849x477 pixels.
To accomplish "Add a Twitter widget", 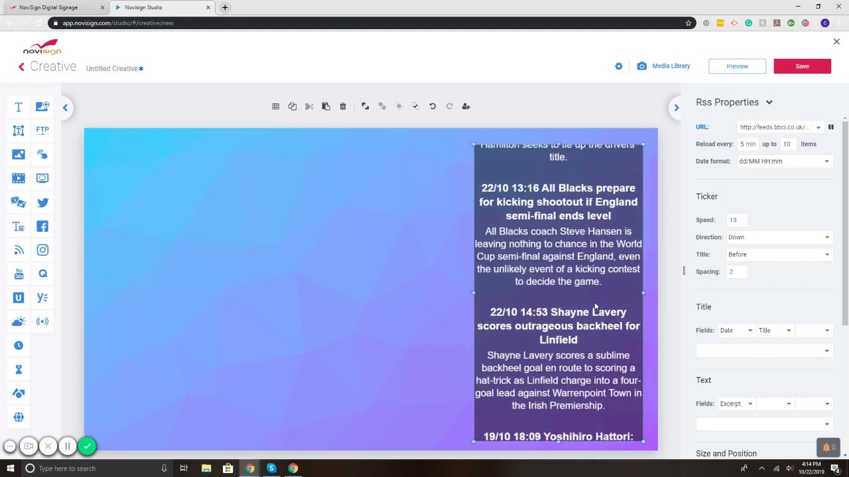I will (x=42, y=202).
